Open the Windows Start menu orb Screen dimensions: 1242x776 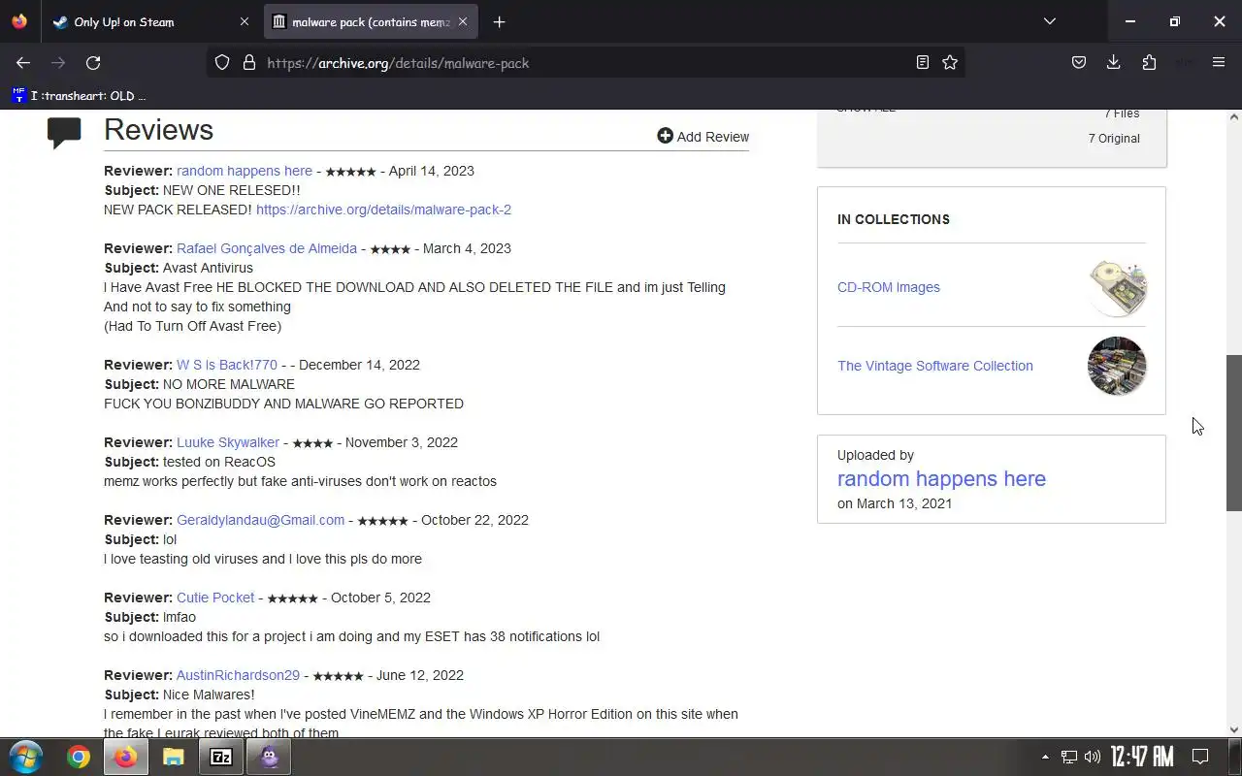[x=26, y=757]
